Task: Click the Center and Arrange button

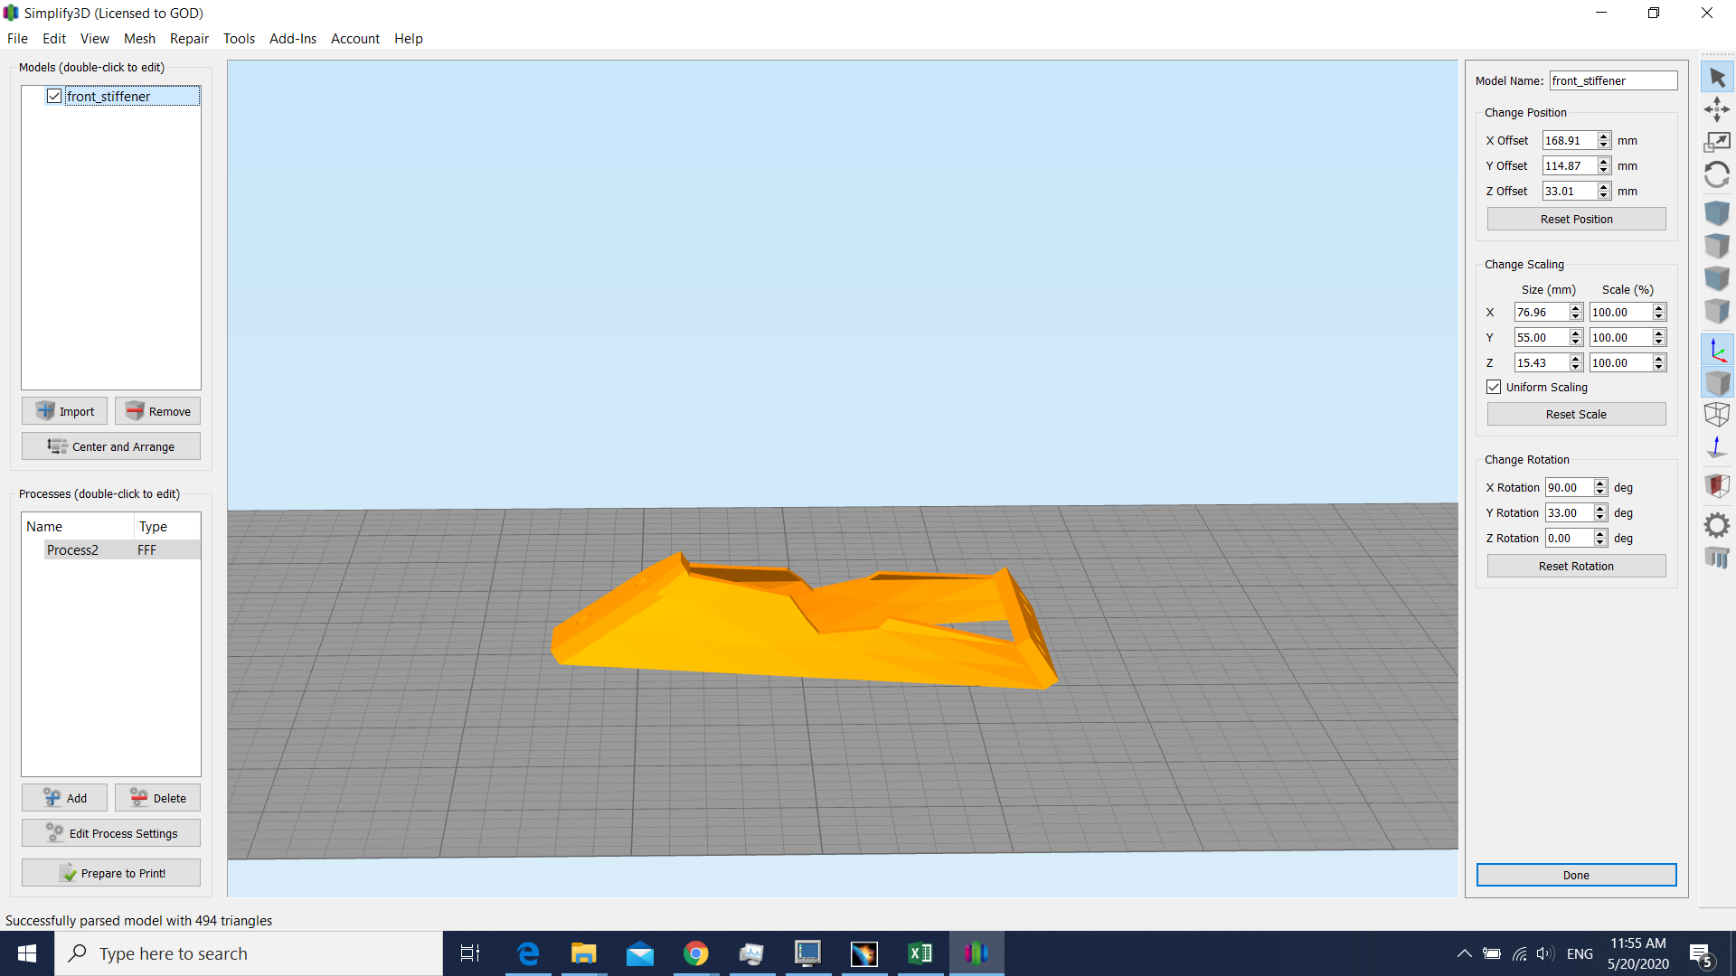Action: [110, 446]
